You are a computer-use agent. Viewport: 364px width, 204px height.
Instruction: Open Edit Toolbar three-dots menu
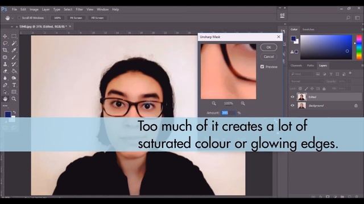[x=5, y=106]
